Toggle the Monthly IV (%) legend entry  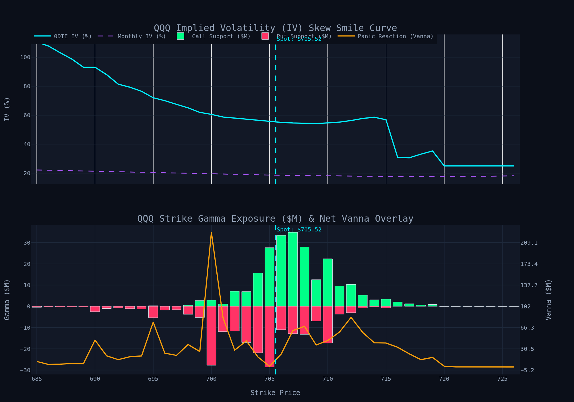click(x=132, y=36)
